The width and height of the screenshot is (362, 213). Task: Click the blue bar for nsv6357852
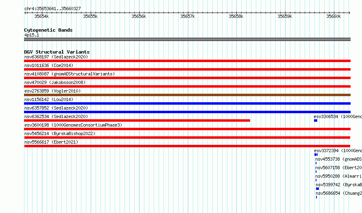pos(187,112)
